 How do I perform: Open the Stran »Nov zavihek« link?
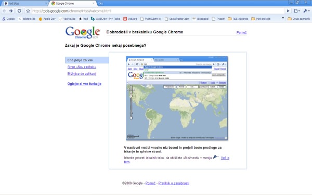(82, 67)
